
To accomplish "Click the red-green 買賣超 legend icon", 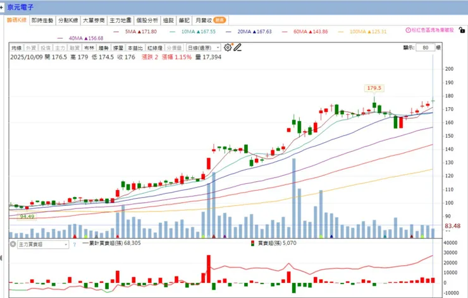I will (x=252, y=243).
